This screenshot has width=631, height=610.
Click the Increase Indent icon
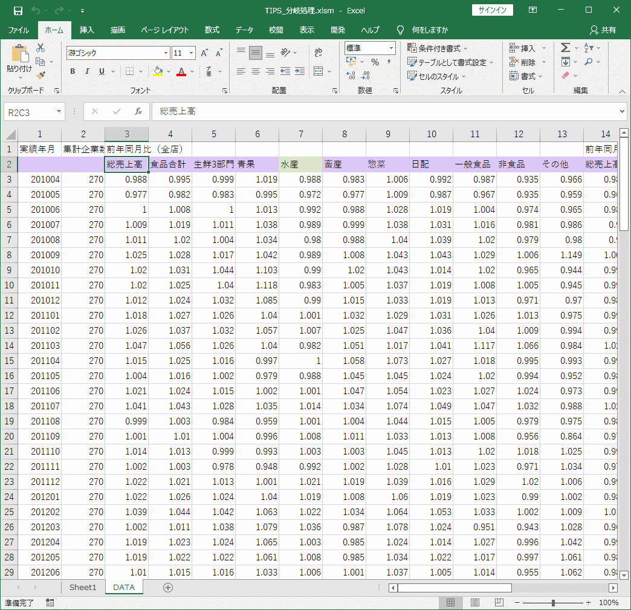[x=300, y=71]
